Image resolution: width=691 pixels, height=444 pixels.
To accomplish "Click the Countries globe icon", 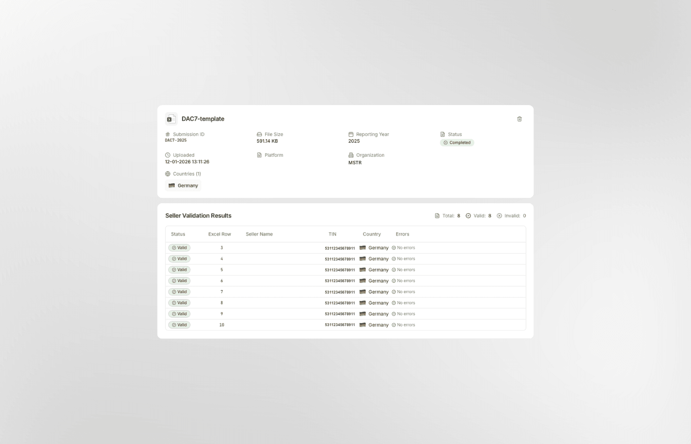I will (x=167, y=174).
